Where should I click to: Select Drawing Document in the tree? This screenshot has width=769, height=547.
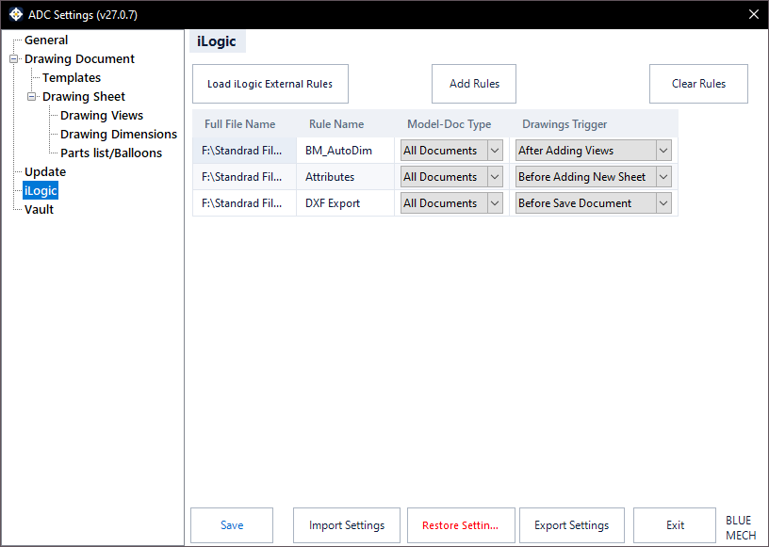point(79,58)
